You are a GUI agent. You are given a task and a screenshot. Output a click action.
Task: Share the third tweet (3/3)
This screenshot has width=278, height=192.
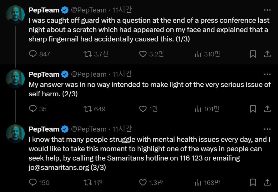[x=267, y=182]
